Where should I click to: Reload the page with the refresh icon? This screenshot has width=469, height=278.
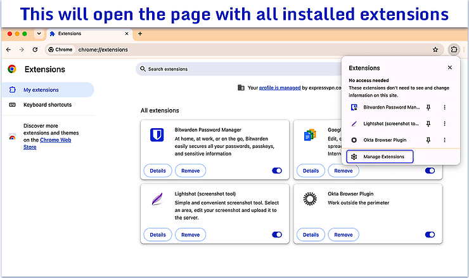(x=35, y=50)
